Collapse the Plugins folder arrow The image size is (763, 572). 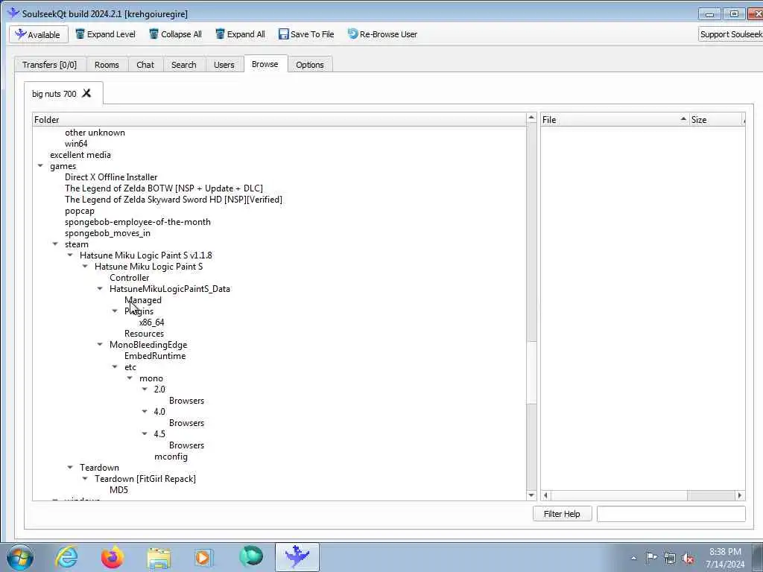[115, 311]
